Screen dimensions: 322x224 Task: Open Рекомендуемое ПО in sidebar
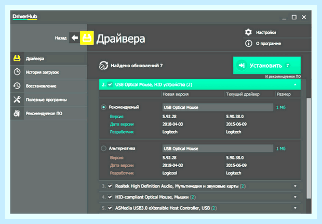tap(49, 114)
